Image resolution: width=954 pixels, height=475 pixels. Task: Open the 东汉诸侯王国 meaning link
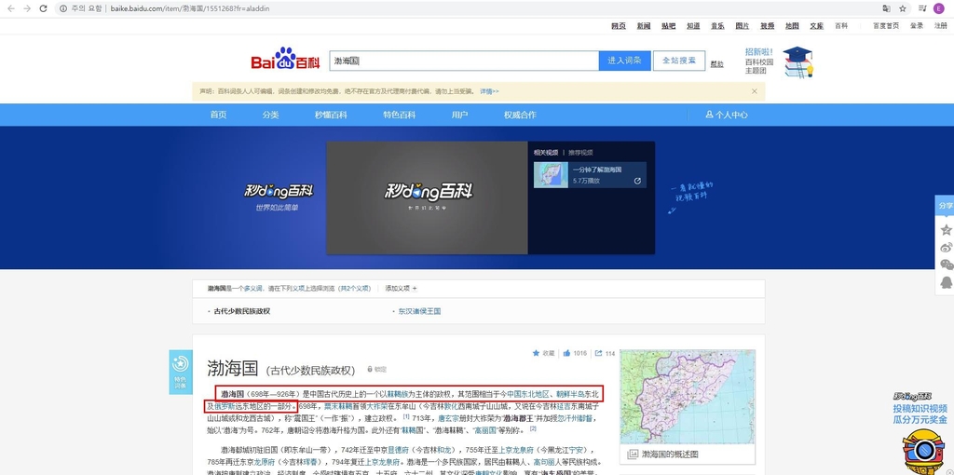(x=419, y=311)
